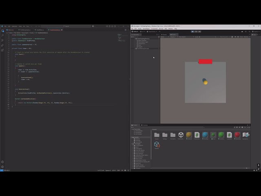Switch to the Console tab

coord(145,125)
